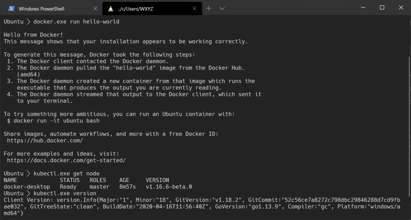Open a new tab with plus button
411x220 pixels.
[x=208, y=8]
